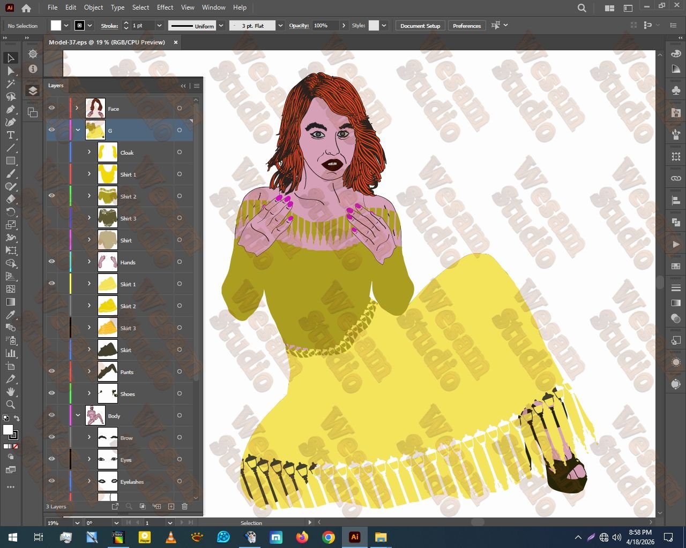Expand the Cloak sublayer
This screenshot has width=686, height=548.
[90, 153]
